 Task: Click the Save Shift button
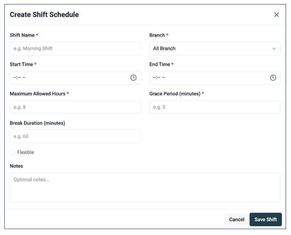click(x=266, y=219)
